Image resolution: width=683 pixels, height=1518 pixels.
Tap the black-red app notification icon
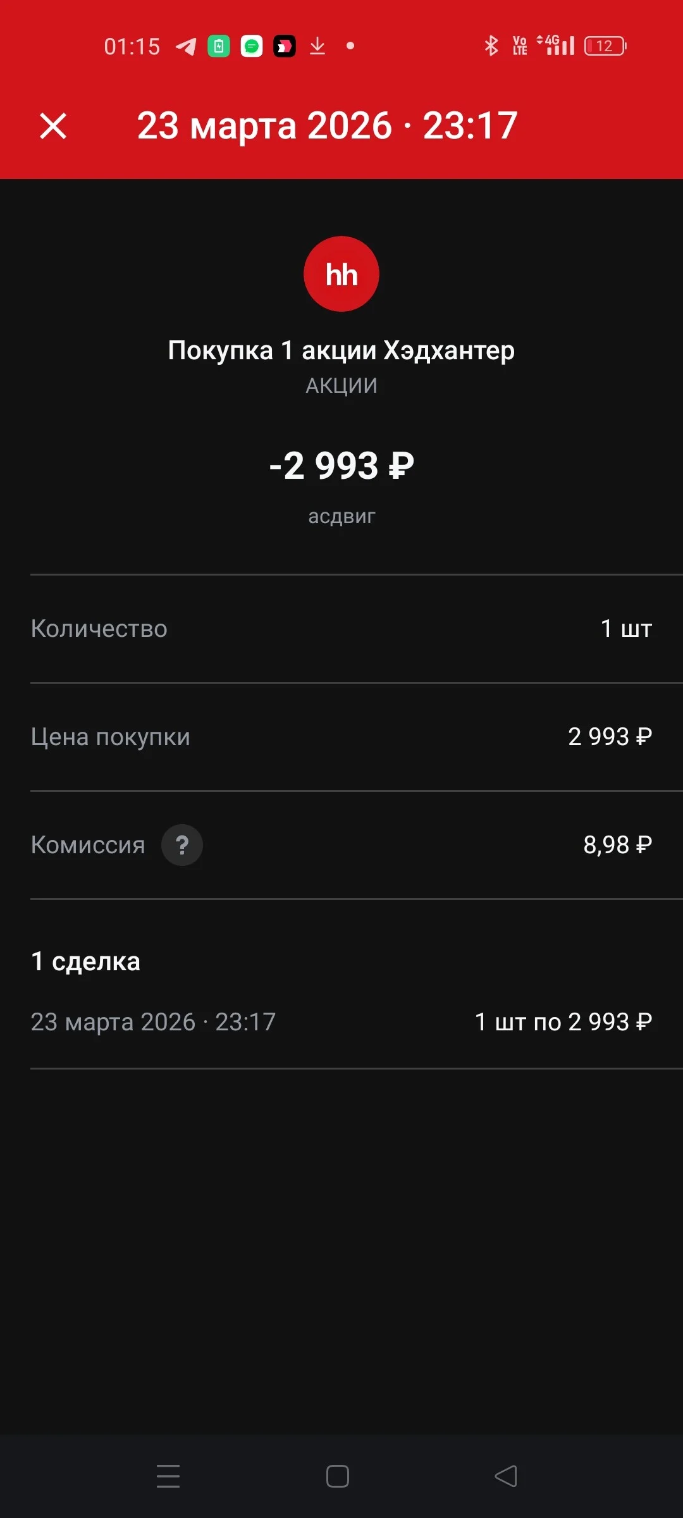click(x=285, y=46)
